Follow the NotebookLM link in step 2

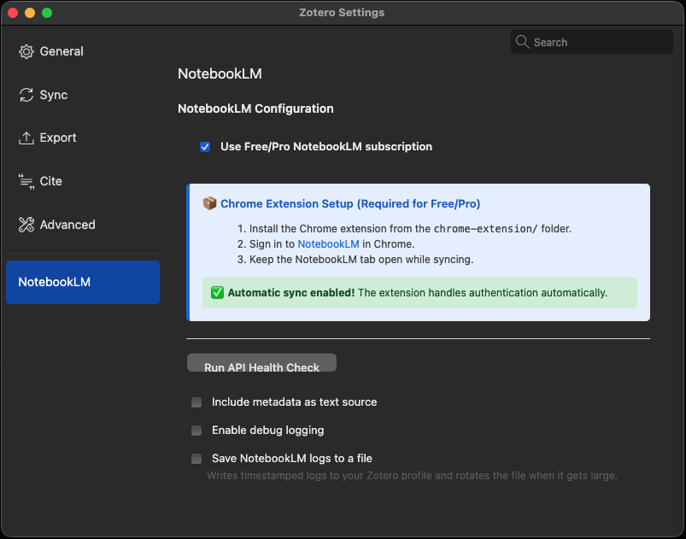click(328, 244)
